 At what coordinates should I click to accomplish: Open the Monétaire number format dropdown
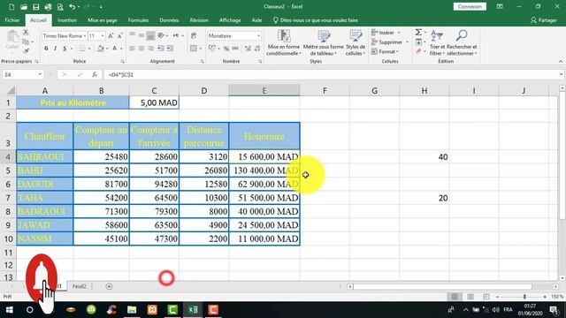(x=258, y=35)
